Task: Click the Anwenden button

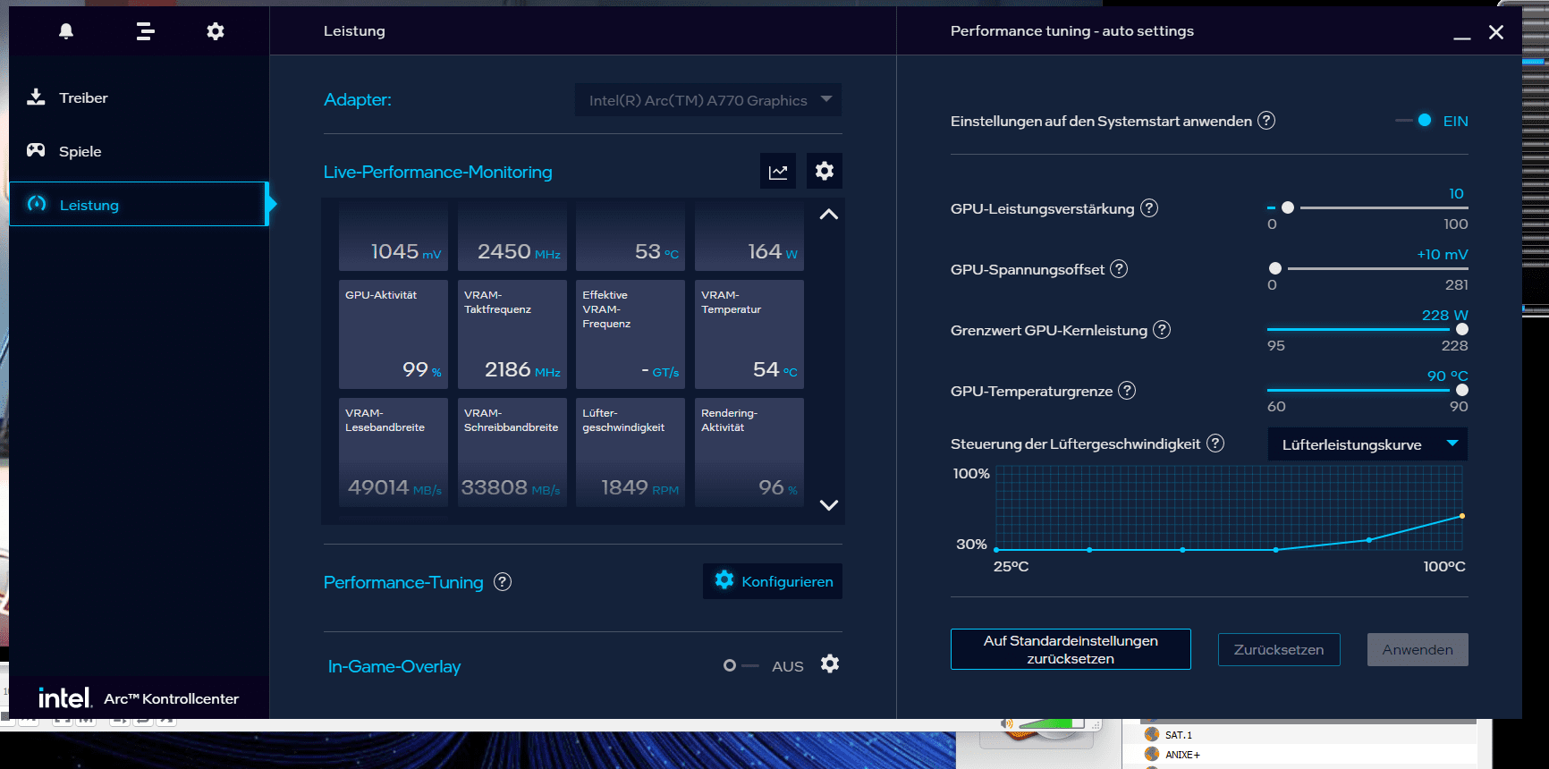Action: [1418, 649]
